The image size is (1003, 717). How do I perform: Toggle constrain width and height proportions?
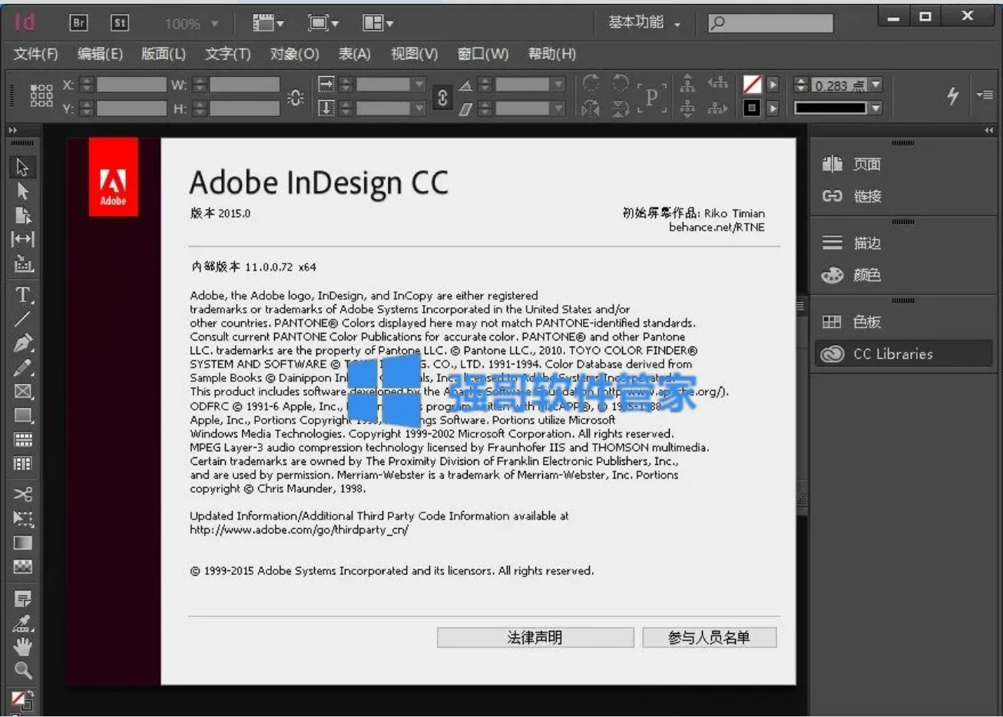click(296, 97)
